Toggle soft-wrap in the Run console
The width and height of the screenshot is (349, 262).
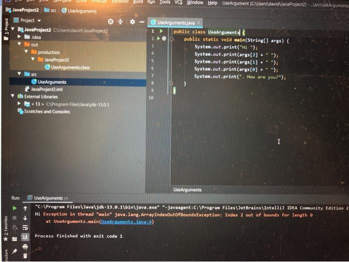tap(25, 228)
